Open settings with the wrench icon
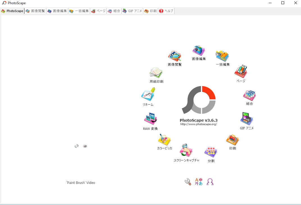Image resolution: width=301 pixels, height=205 pixels. [x=188, y=182]
